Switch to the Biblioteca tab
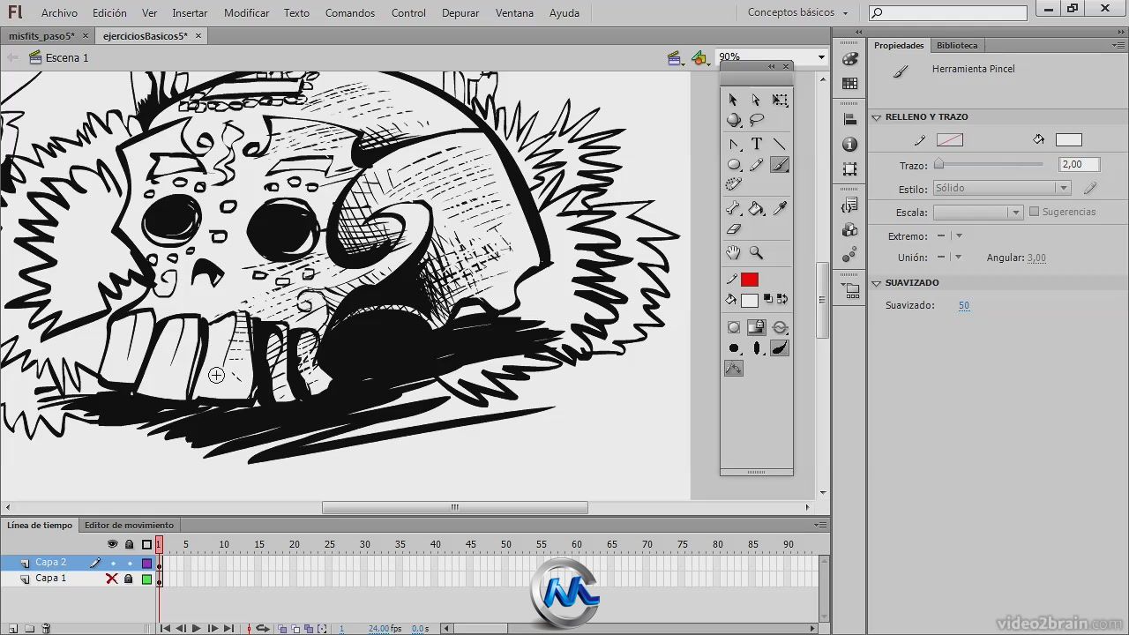The height and width of the screenshot is (635, 1129). coord(957,45)
